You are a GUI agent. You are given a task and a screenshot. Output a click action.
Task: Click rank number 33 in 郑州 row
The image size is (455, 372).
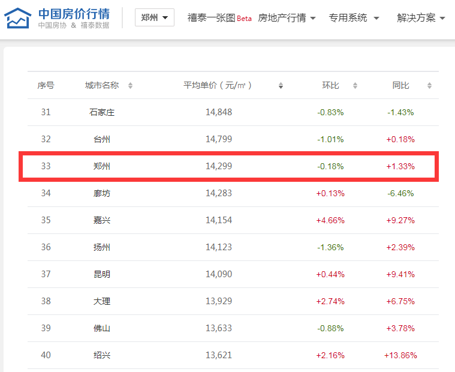46,166
